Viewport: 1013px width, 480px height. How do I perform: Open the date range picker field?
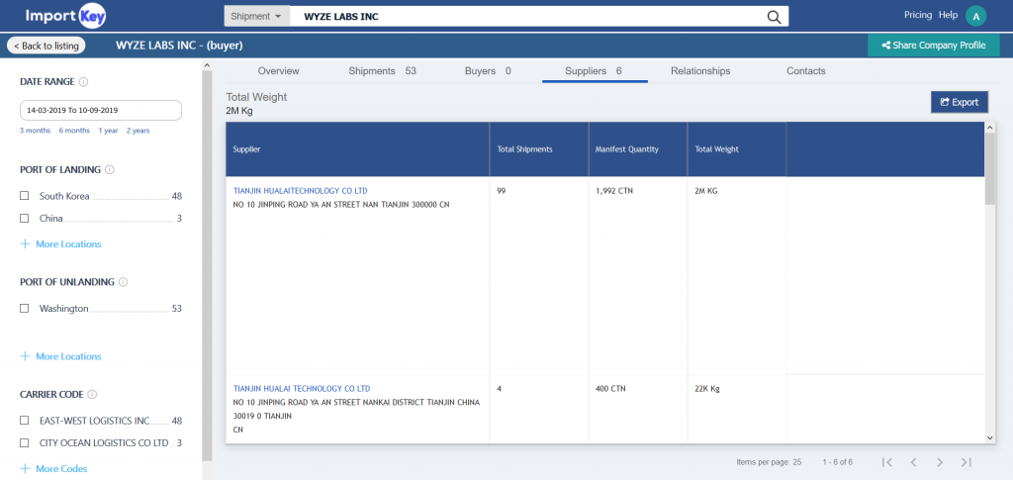tap(101, 111)
